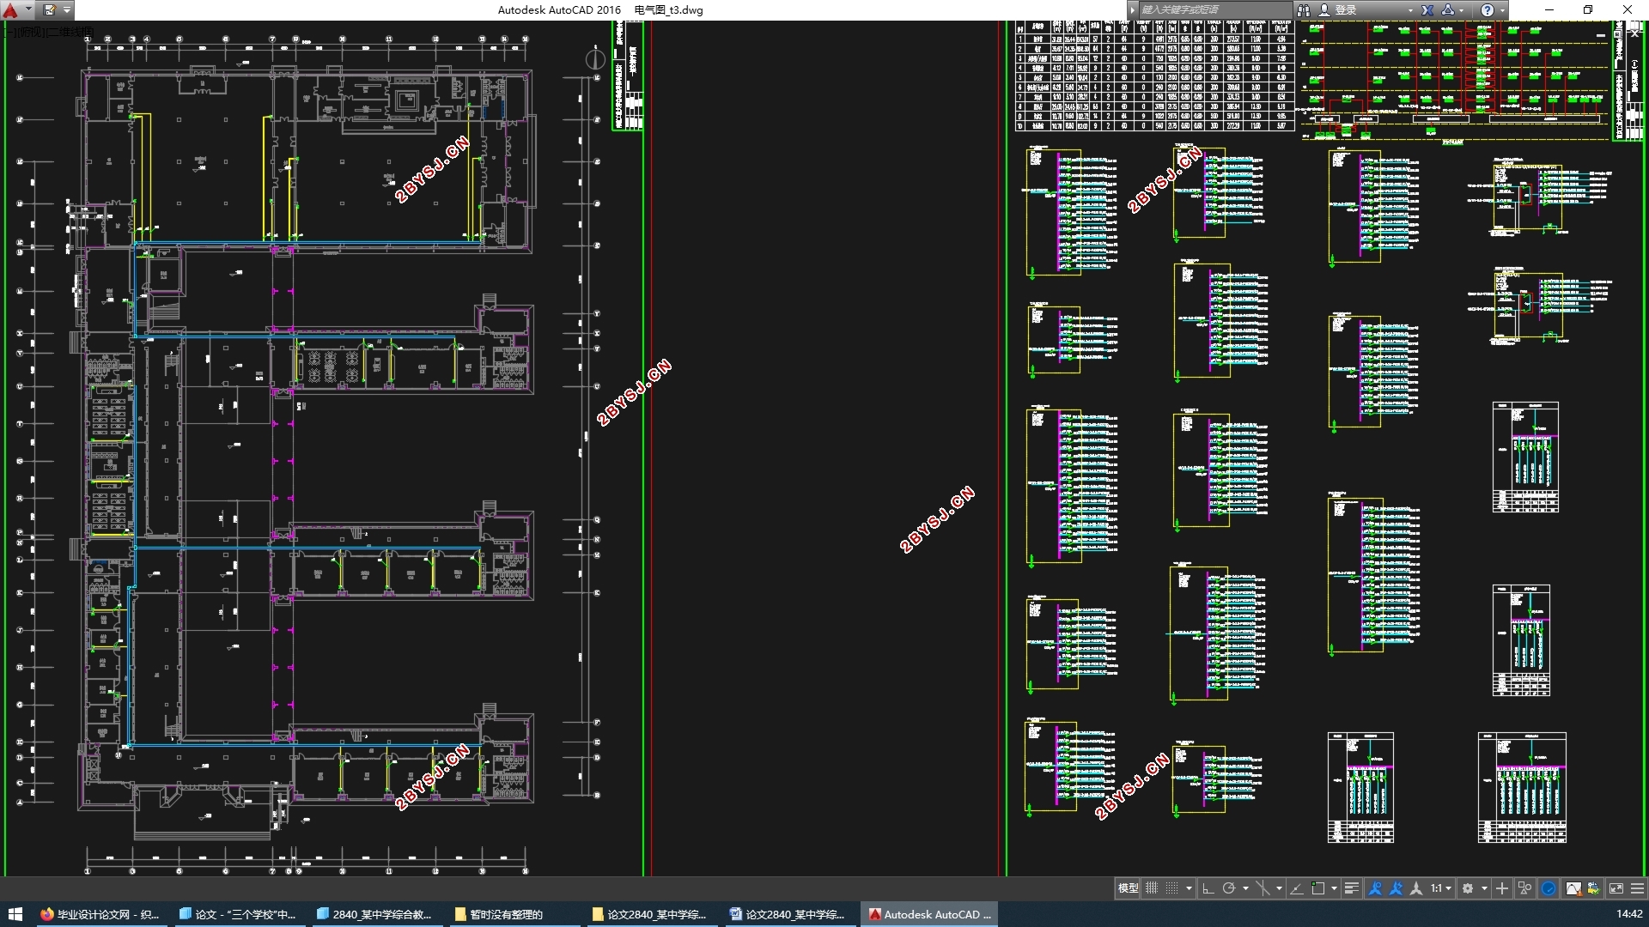The width and height of the screenshot is (1649, 927).
Task: Open the AutoCAD application menu logo
Action: [10, 10]
